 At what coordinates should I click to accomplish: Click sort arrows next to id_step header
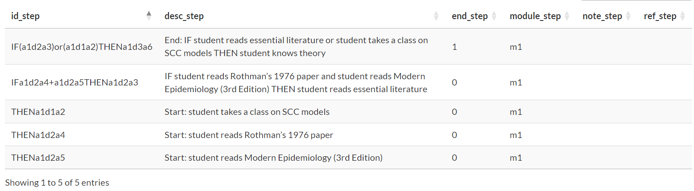tap(149, 16)
